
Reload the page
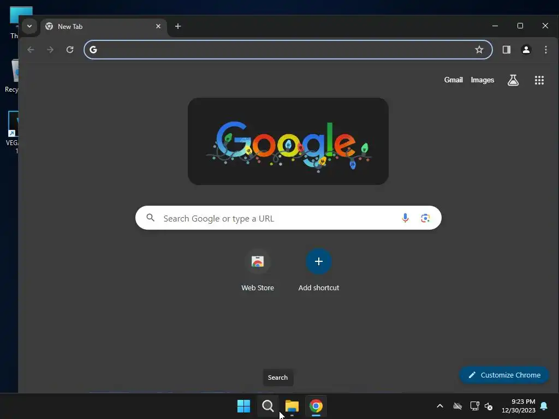click(x=70, y=50)
